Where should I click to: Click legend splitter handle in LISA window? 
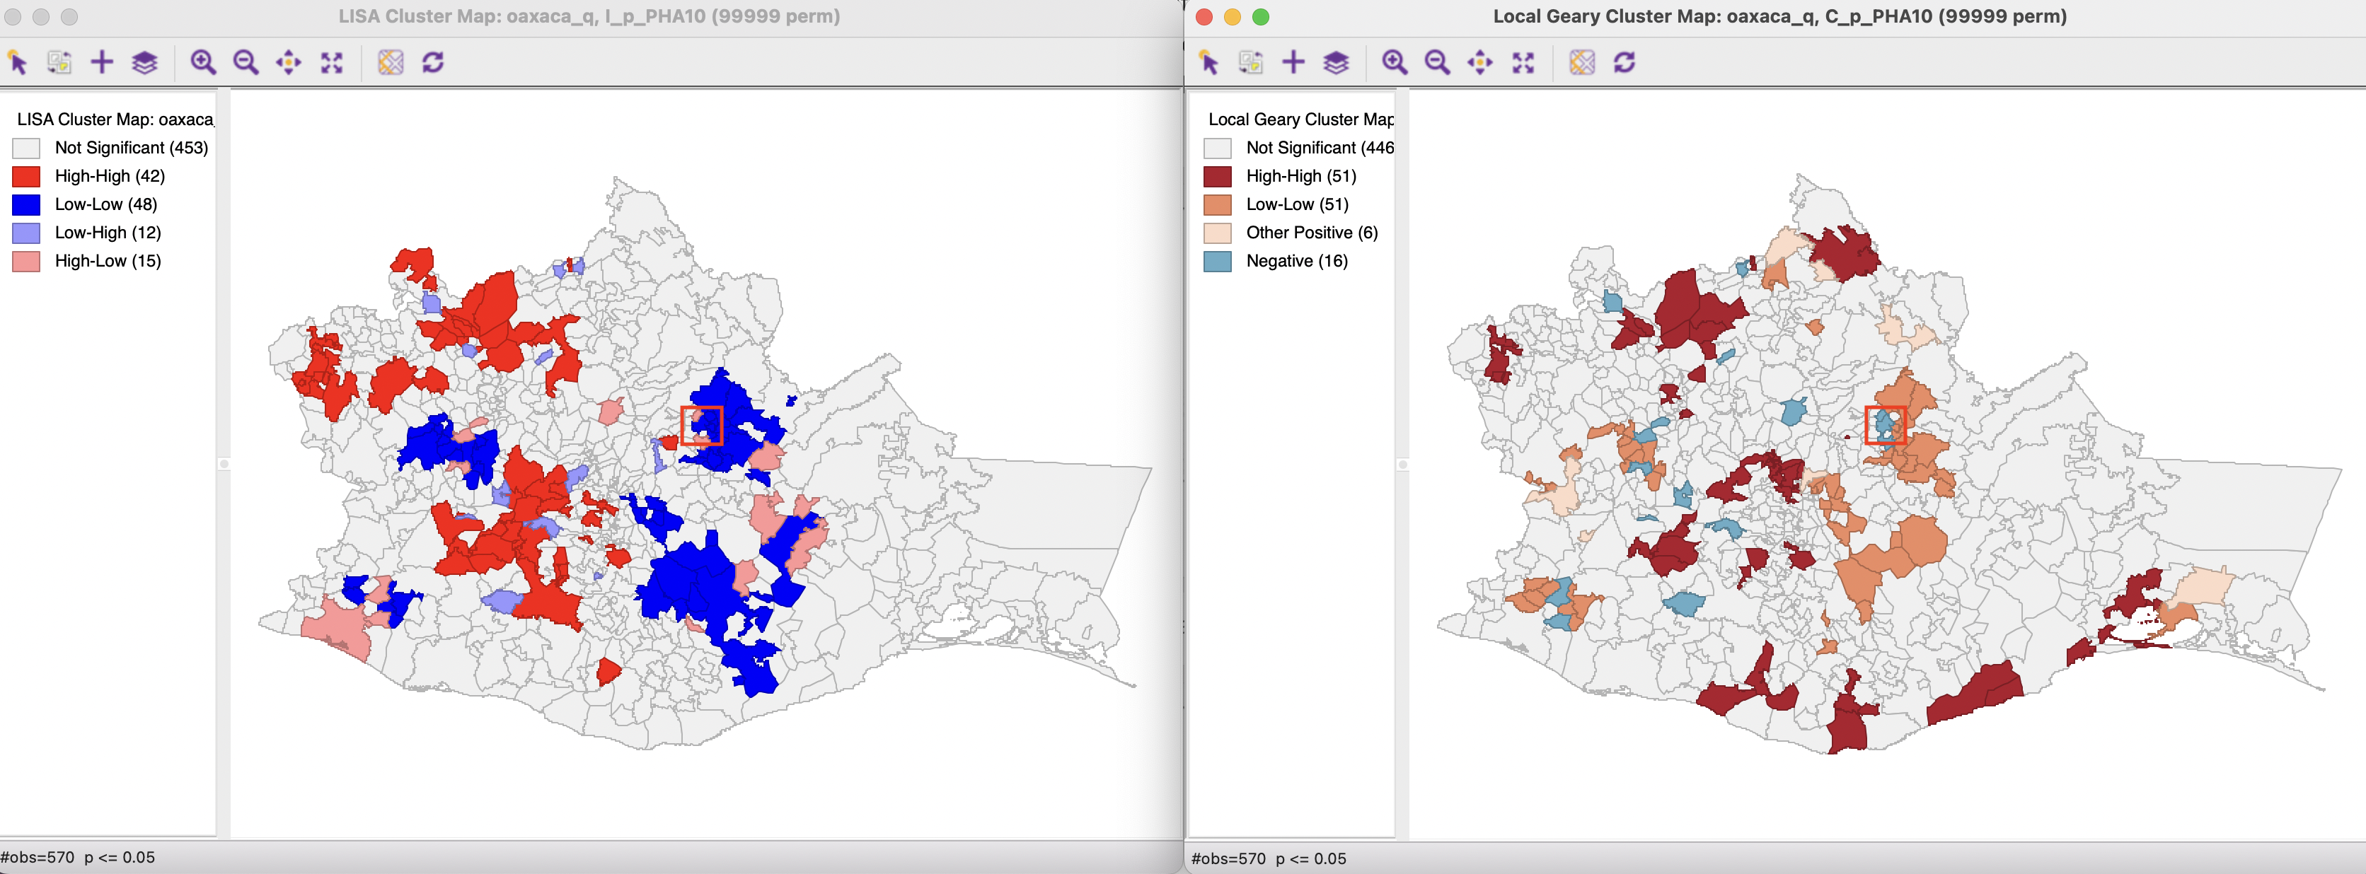[223, 465]
